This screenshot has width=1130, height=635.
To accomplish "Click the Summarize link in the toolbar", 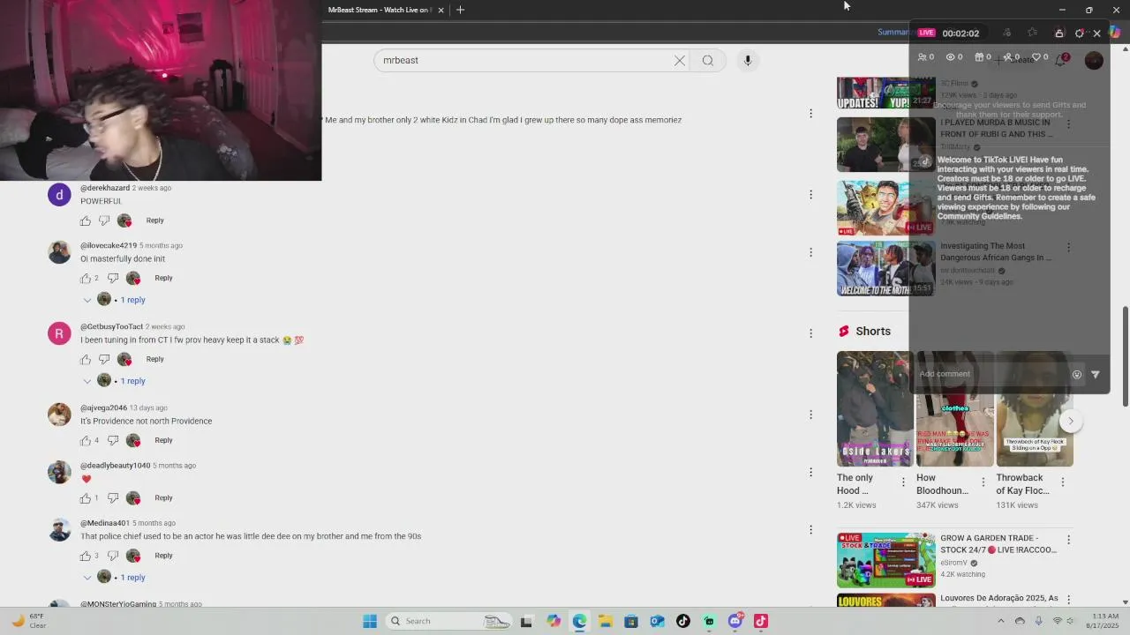I will click(893, 33).
